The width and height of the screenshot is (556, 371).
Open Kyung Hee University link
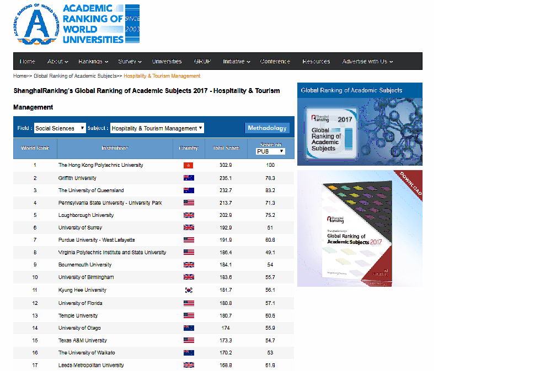(82, 290)
